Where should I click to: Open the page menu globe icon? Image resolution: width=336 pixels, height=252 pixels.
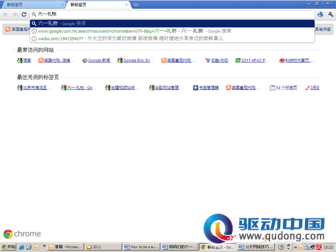tap(321, 14)
